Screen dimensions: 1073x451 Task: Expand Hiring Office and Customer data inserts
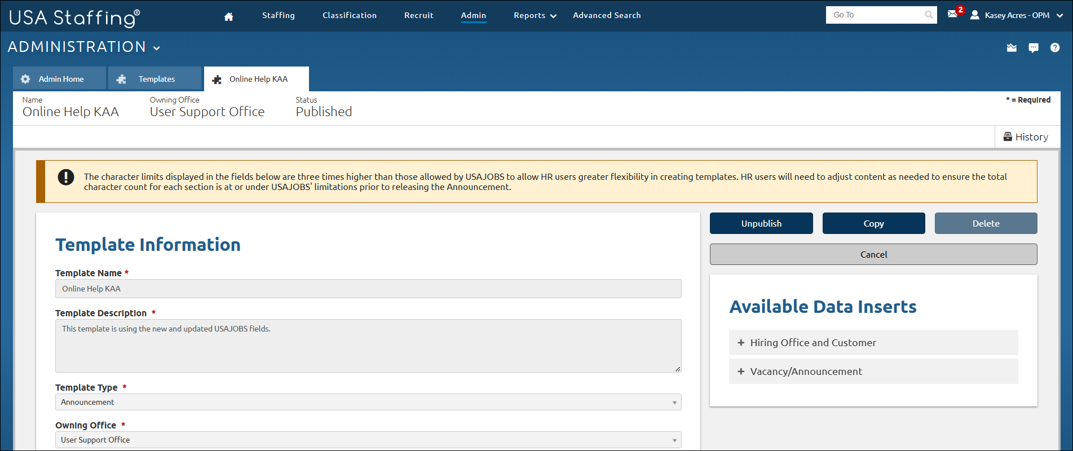pyautogui.click(x=873, y=342)
